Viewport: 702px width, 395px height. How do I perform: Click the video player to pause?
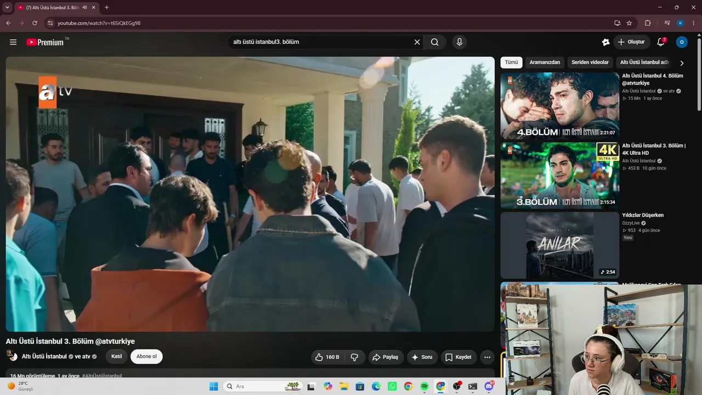coord(250,194)
